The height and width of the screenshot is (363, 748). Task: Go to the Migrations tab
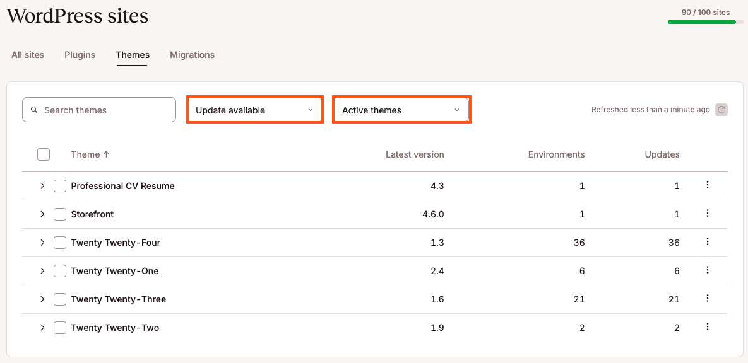tap(193, 55)
